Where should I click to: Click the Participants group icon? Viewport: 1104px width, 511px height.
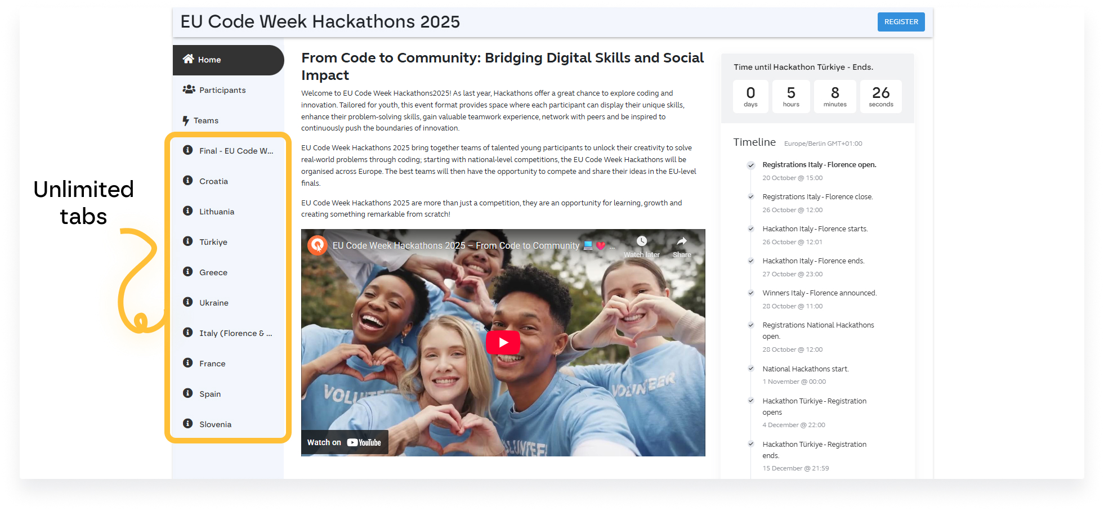click(x=189, y=89)
